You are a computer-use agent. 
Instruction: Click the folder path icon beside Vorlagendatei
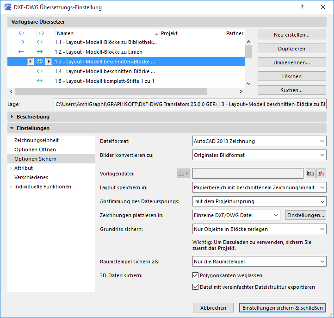(183, 174)
